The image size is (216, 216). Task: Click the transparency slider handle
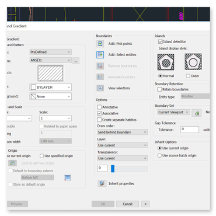tap(113, 169)
